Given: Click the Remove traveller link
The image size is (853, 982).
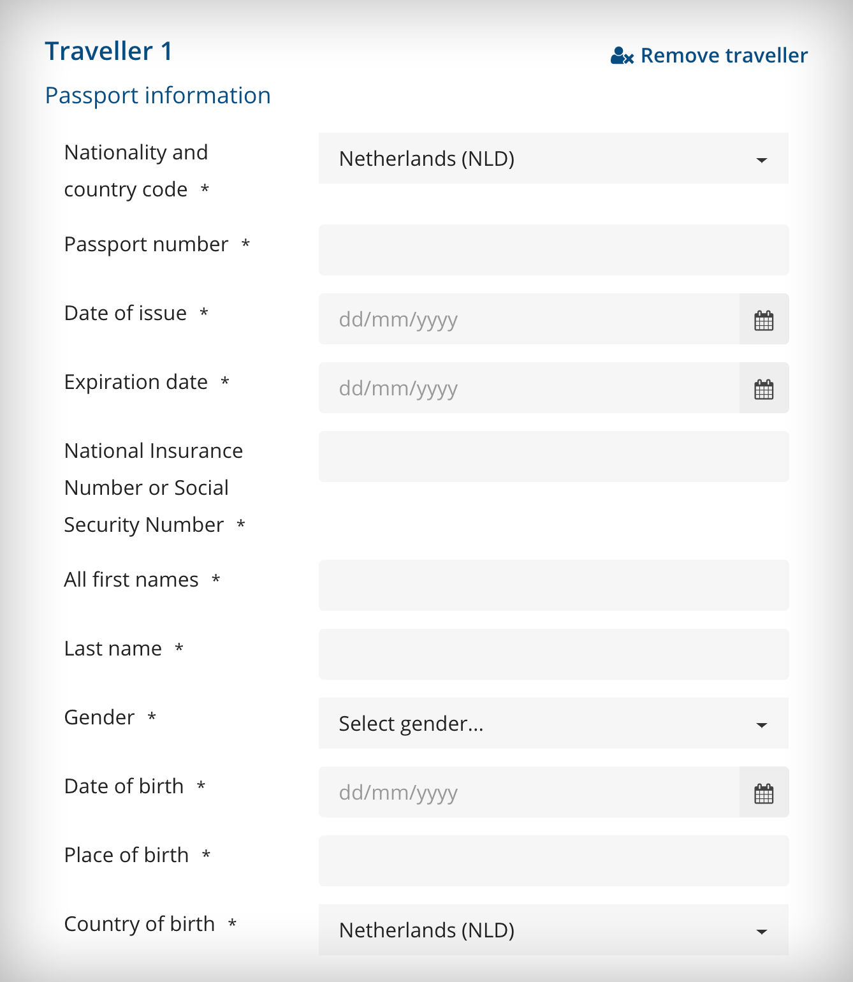Looking at the screenshot, I should (724, 55).
